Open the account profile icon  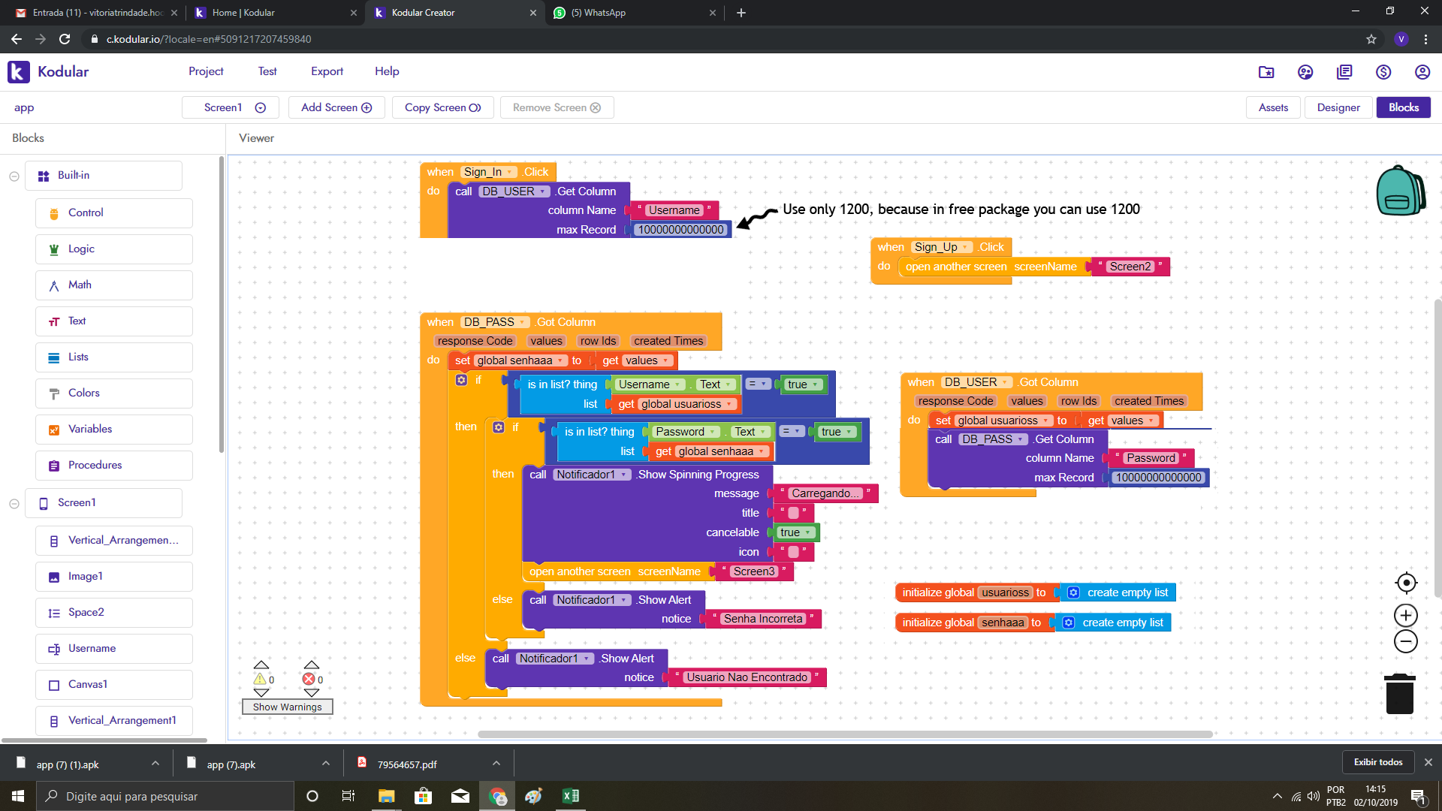tap(1422, 72)
